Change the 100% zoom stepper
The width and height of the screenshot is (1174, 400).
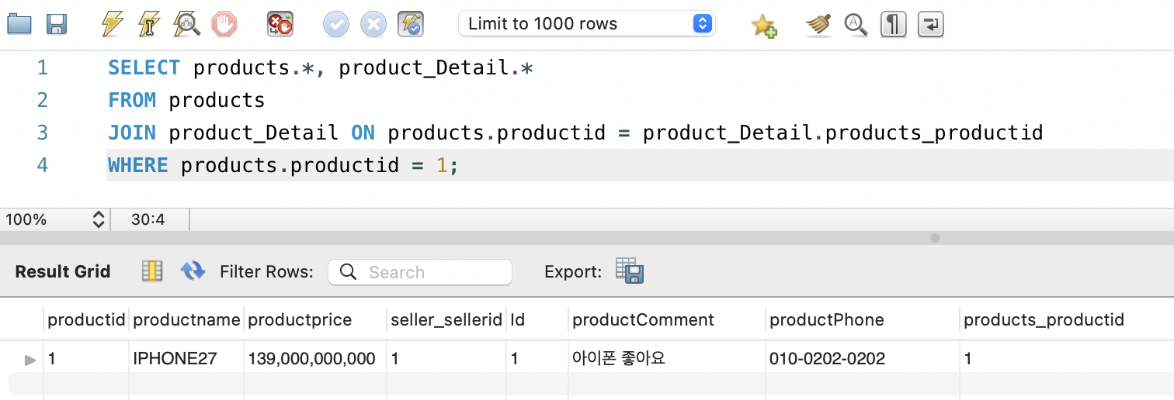pos(99,219)
